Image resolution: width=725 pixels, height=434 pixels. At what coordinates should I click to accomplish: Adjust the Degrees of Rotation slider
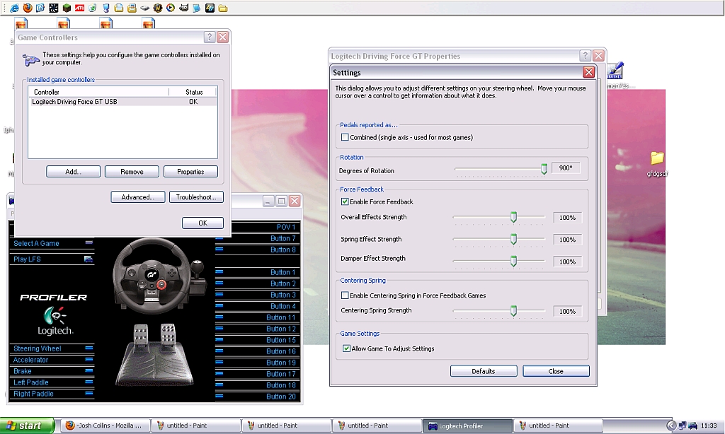[544, 170]
